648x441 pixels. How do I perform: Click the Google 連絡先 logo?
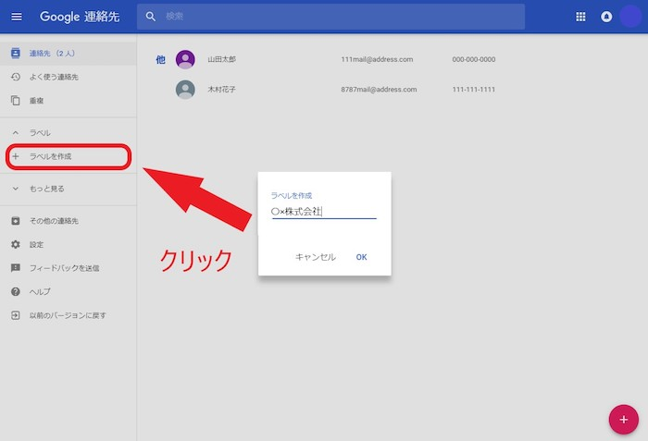coord(80,17)
